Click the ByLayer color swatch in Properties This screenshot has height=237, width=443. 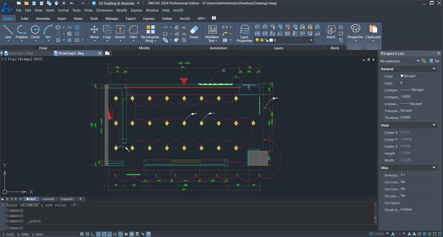pos(402,76)
